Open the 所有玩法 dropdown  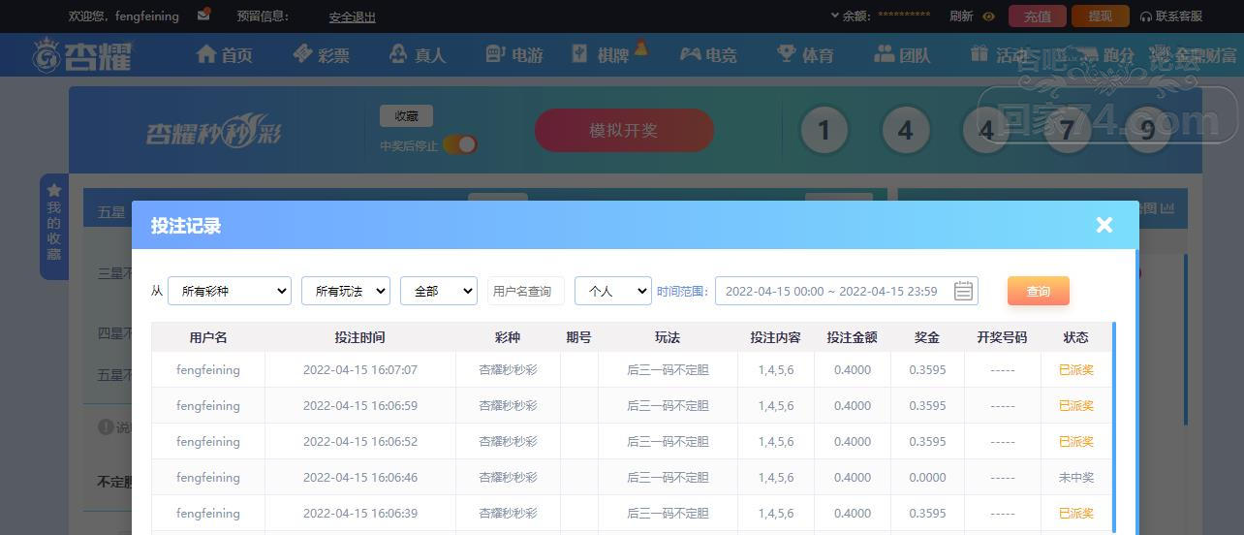tap(346, 291)
